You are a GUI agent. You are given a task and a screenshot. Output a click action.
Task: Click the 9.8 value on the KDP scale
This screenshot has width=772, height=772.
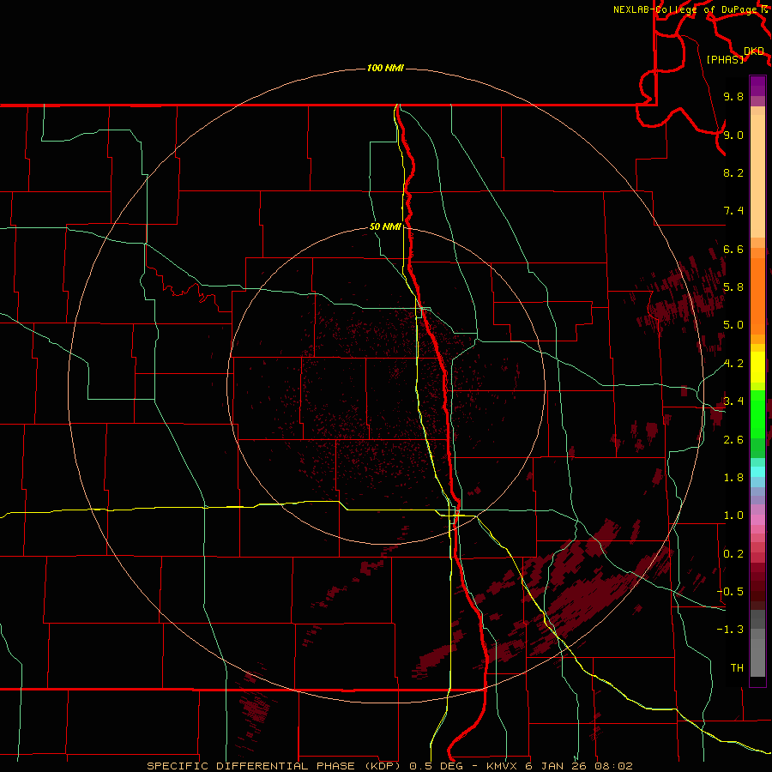click(x=733, y=96)
